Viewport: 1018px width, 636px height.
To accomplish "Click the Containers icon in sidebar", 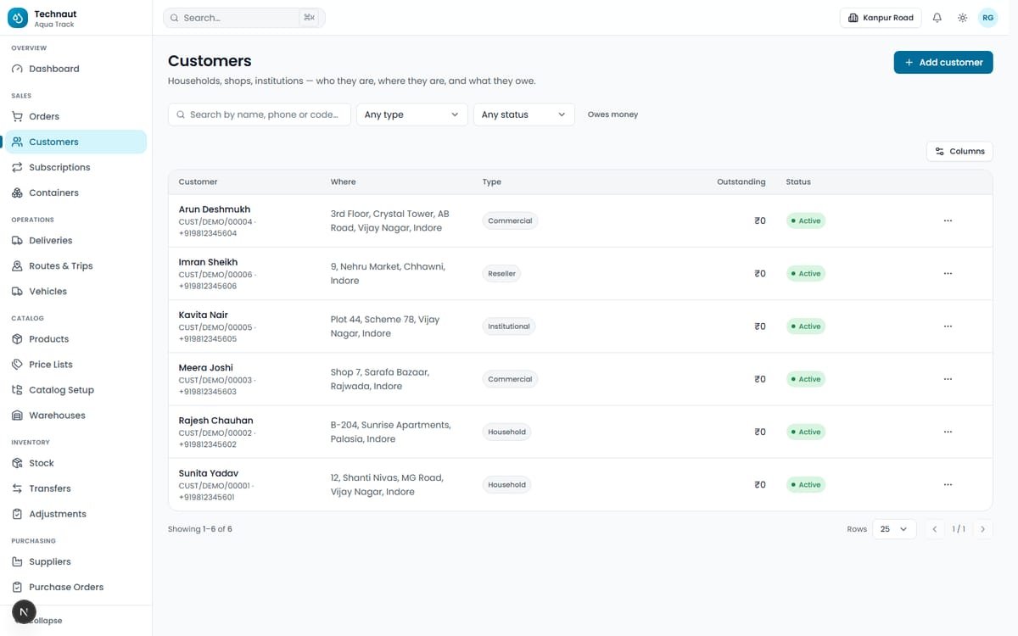I will coord(17,192).
